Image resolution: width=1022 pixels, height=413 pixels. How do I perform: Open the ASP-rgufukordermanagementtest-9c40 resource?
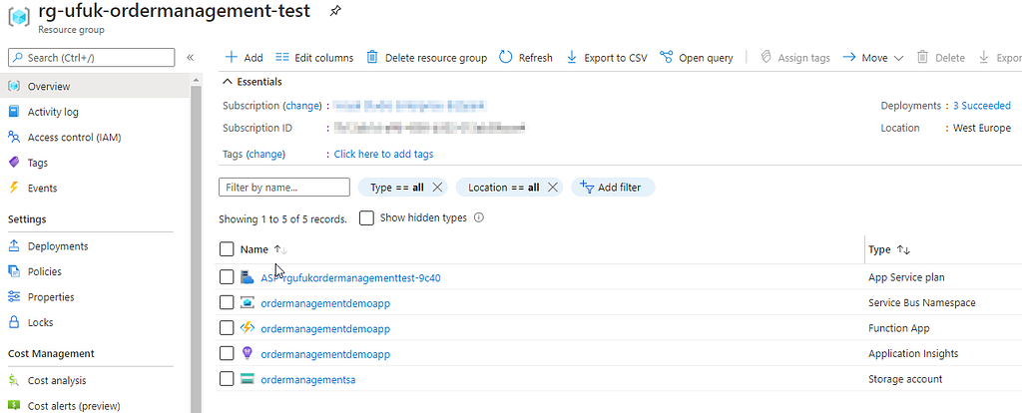point(350,278)
